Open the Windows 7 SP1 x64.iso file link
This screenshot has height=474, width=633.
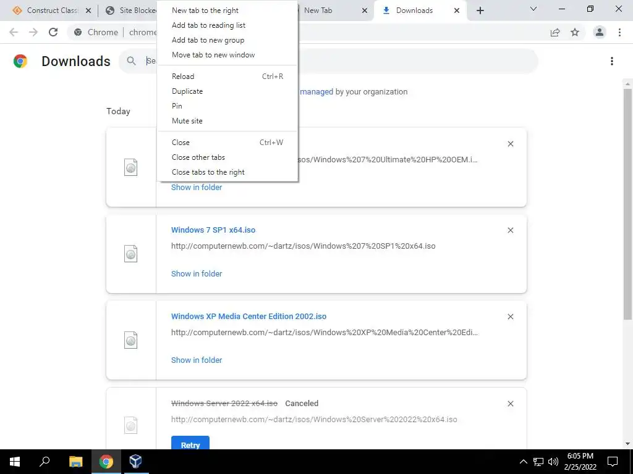pos(213,230)
